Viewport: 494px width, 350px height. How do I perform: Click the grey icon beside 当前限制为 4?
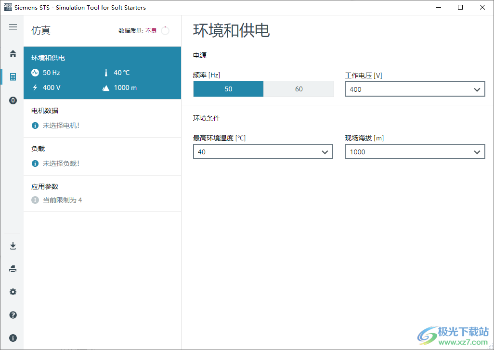click(35, 200)
